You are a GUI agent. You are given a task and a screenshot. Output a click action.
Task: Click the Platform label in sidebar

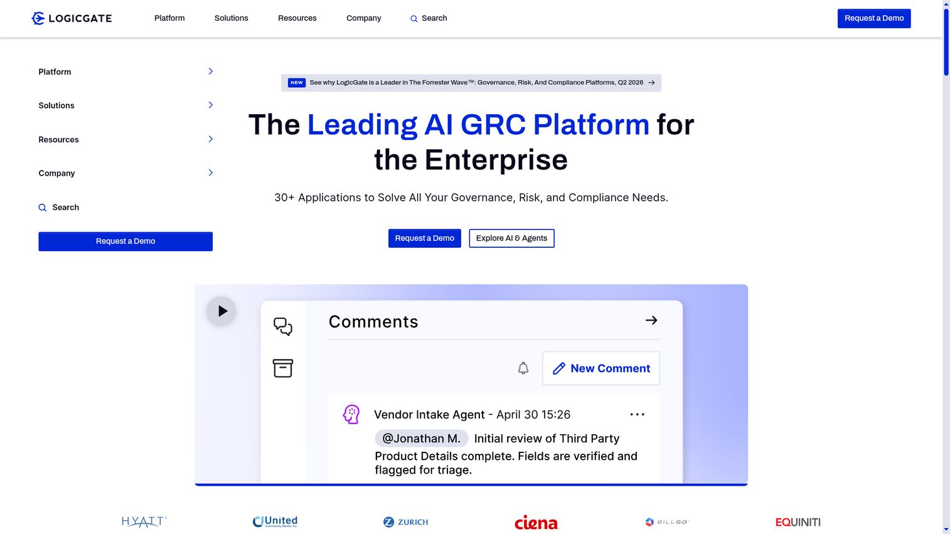(x=55, y=72)
